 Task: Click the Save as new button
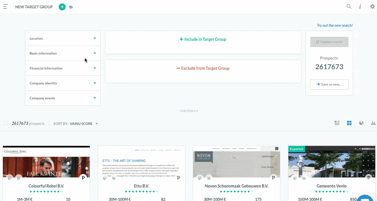329,84
